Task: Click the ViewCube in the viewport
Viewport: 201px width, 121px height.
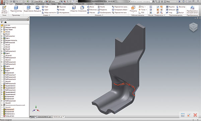Action: (x=193, y=27)
